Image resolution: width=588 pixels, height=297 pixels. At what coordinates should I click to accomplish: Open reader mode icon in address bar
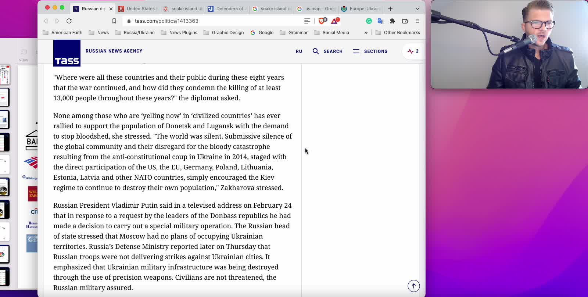pos(307,21)
